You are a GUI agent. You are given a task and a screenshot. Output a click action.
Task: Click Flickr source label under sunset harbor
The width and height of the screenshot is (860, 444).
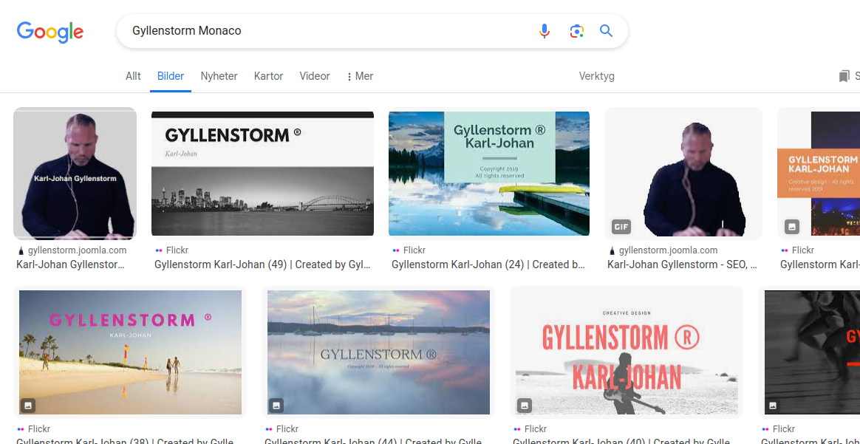287,429
